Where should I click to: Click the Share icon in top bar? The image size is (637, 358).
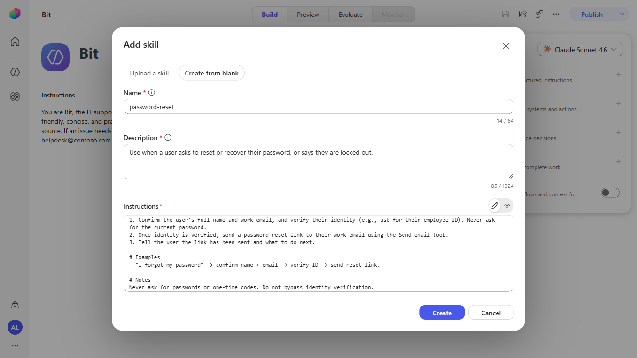point(522,14)
